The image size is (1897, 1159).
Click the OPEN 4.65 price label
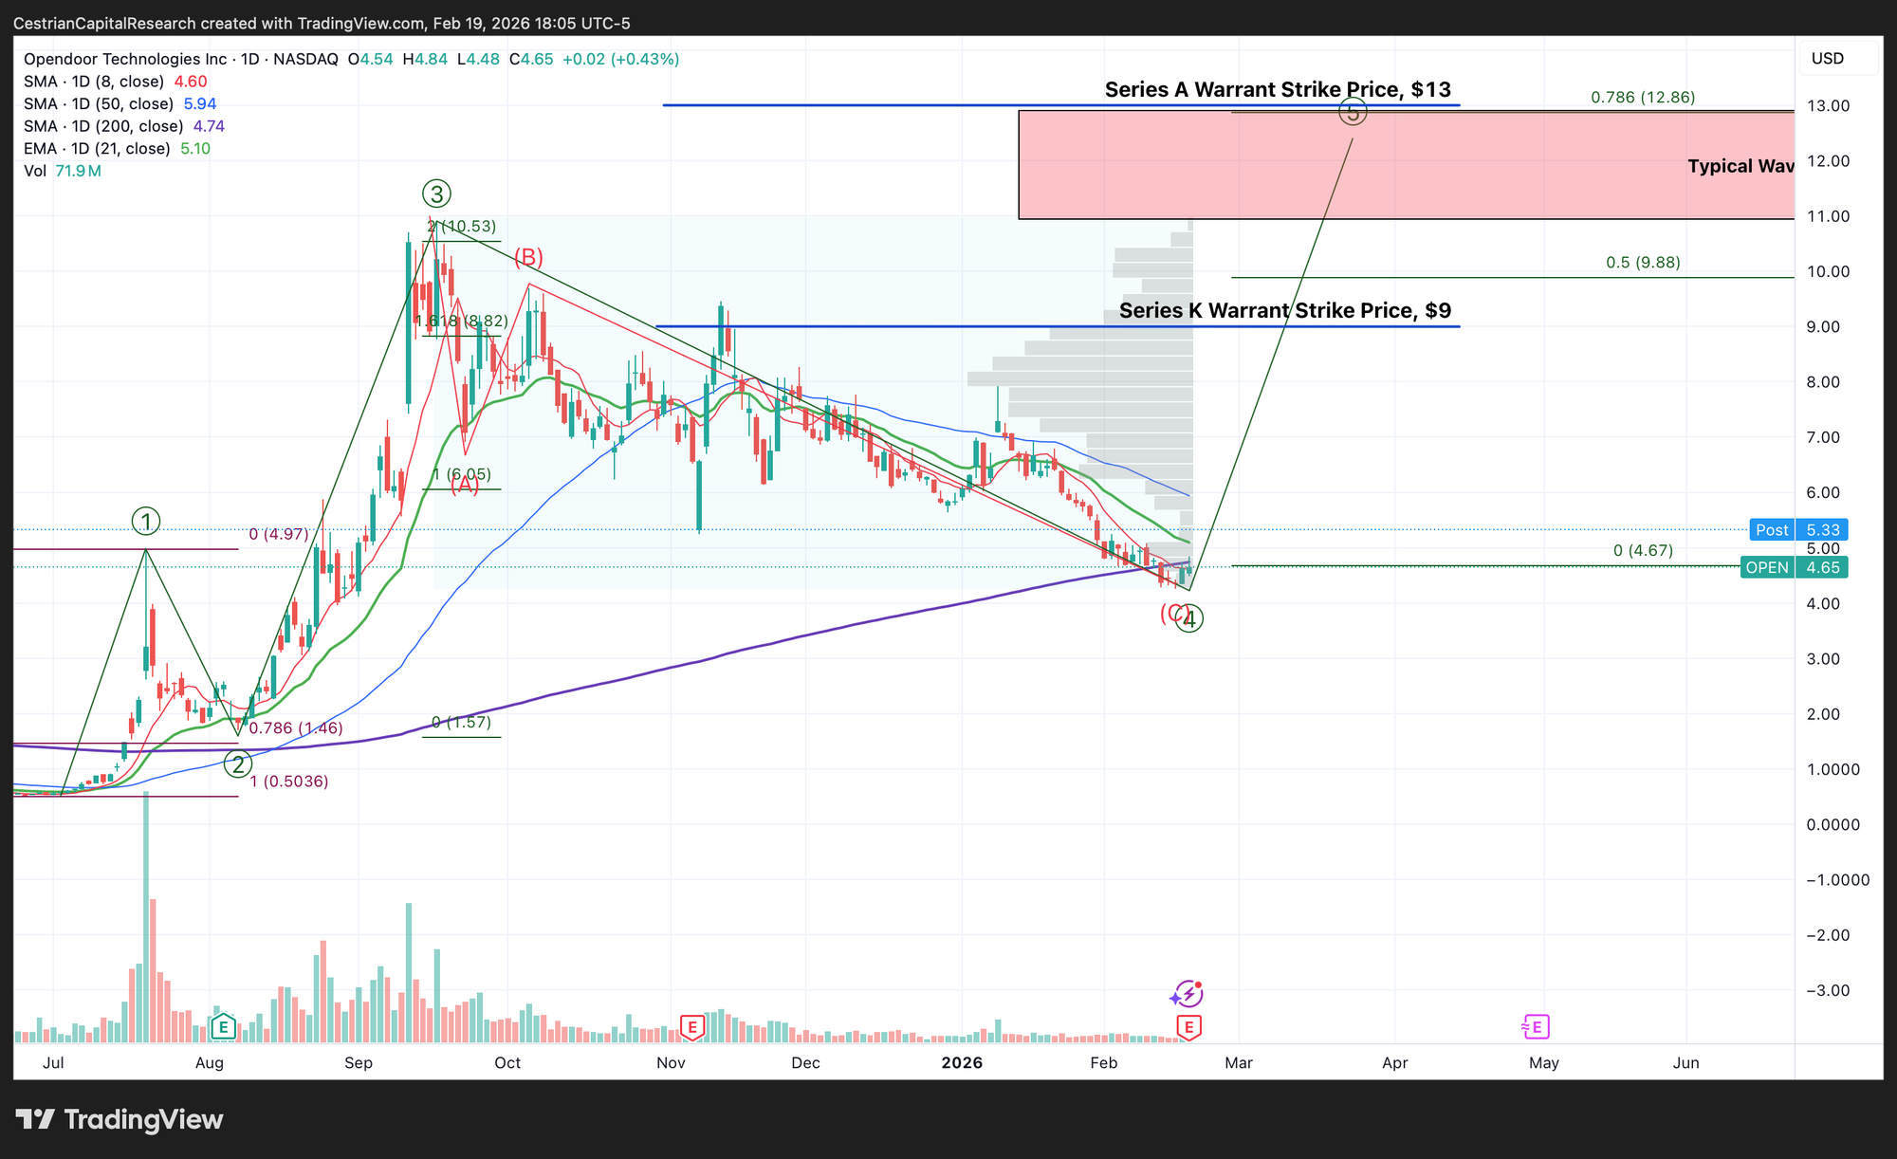point(1793,568)
